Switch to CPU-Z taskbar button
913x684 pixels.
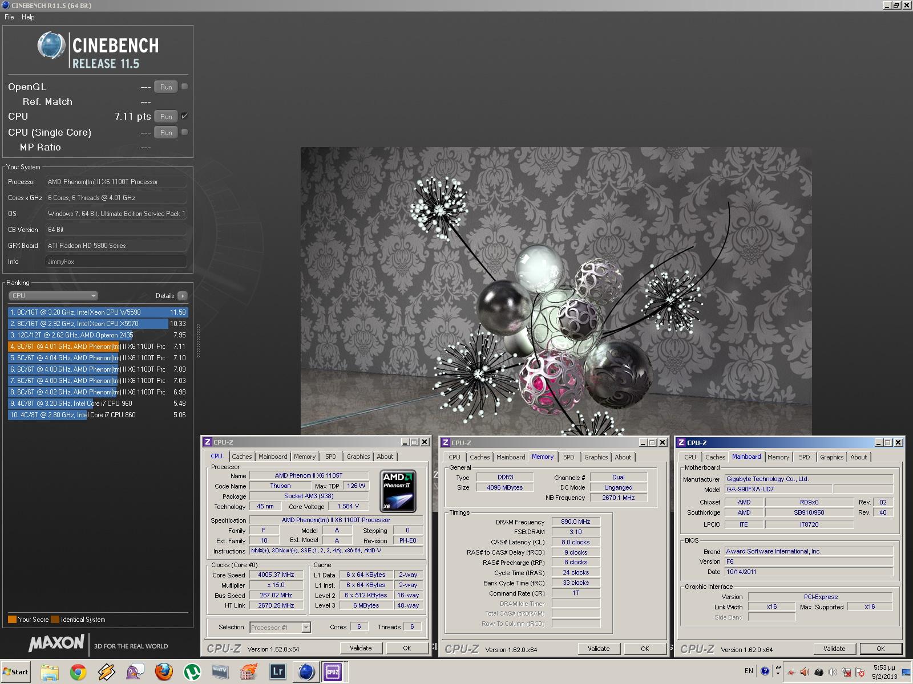pyautogui.click(x=333, y=672)
